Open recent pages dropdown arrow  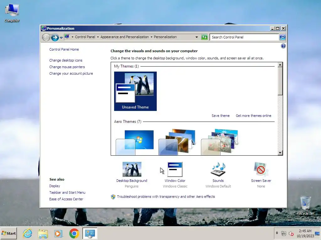(x=61, y=37)
